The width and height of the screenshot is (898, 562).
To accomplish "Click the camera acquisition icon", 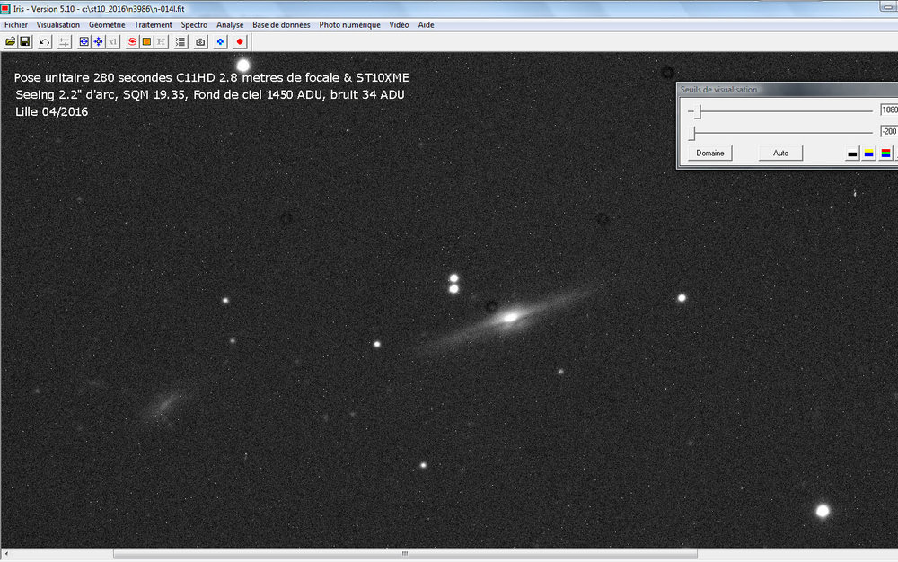I will point(200,42).
